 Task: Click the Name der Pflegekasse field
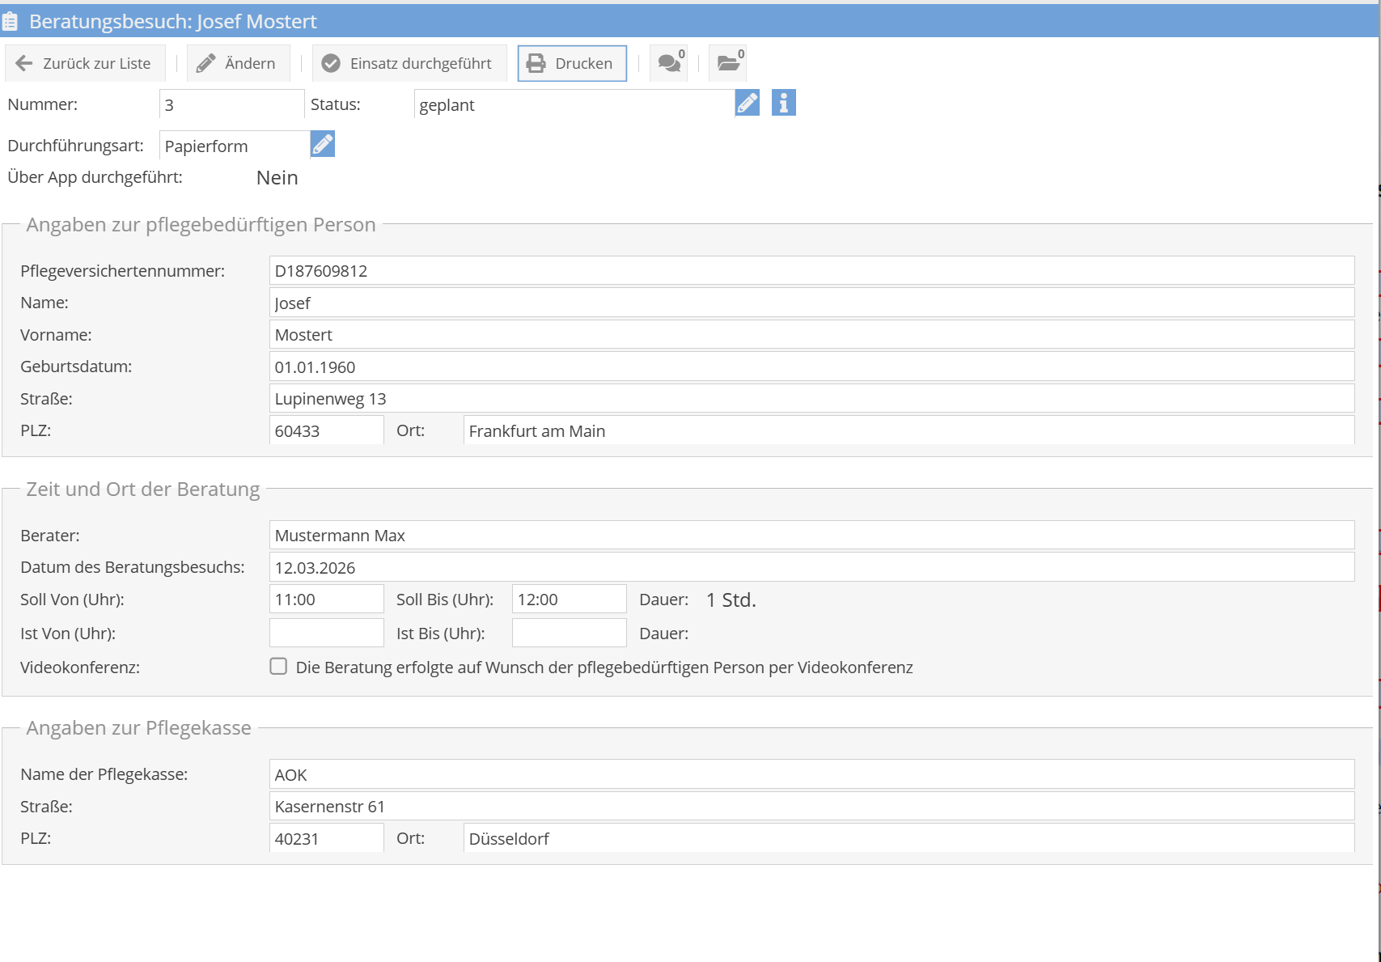pos(811,774)
